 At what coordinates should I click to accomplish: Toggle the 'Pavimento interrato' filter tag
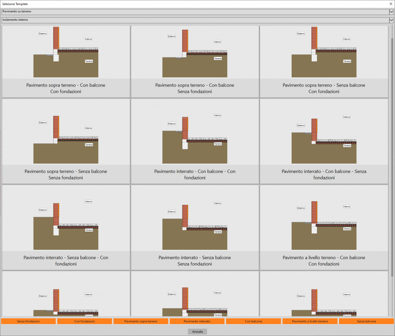197,321
